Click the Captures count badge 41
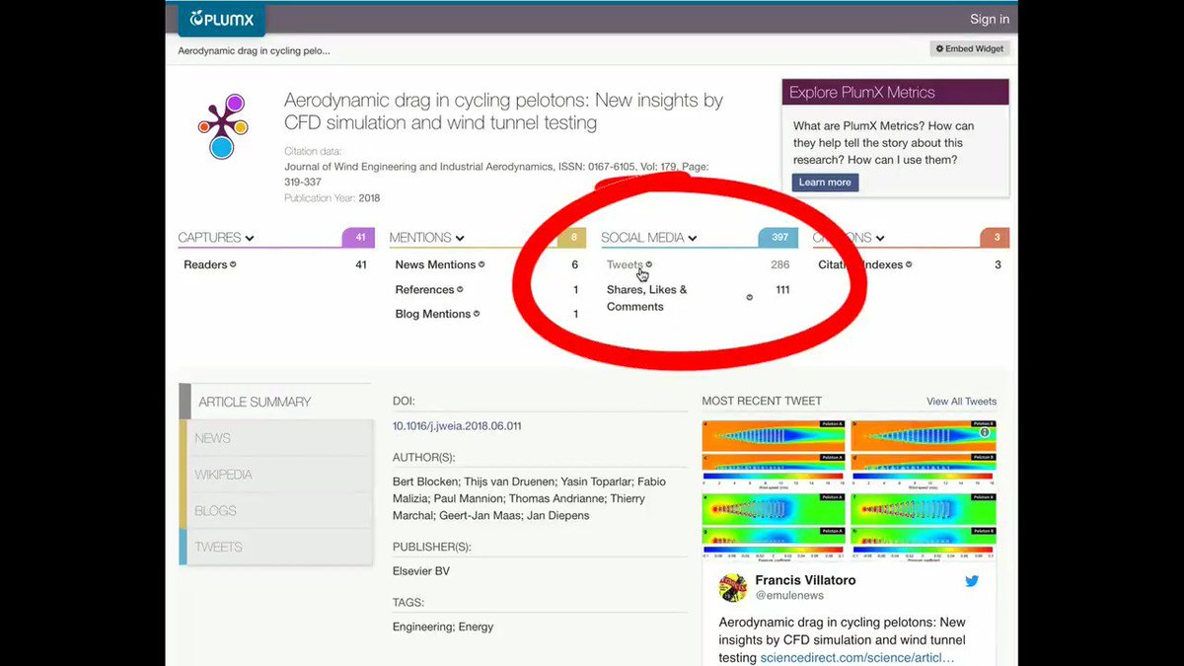This screenshot has height=666, width=1184. [356, 237]
